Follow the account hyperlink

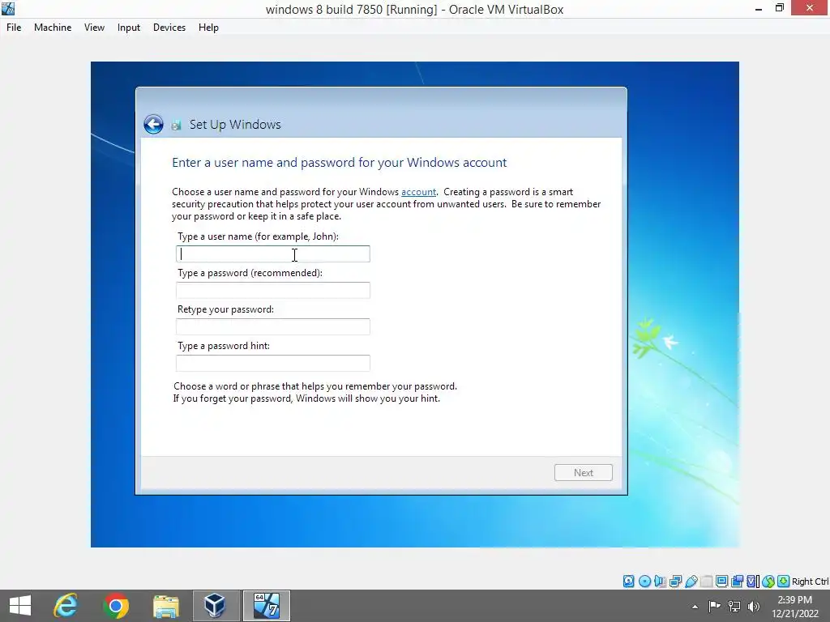418,192
